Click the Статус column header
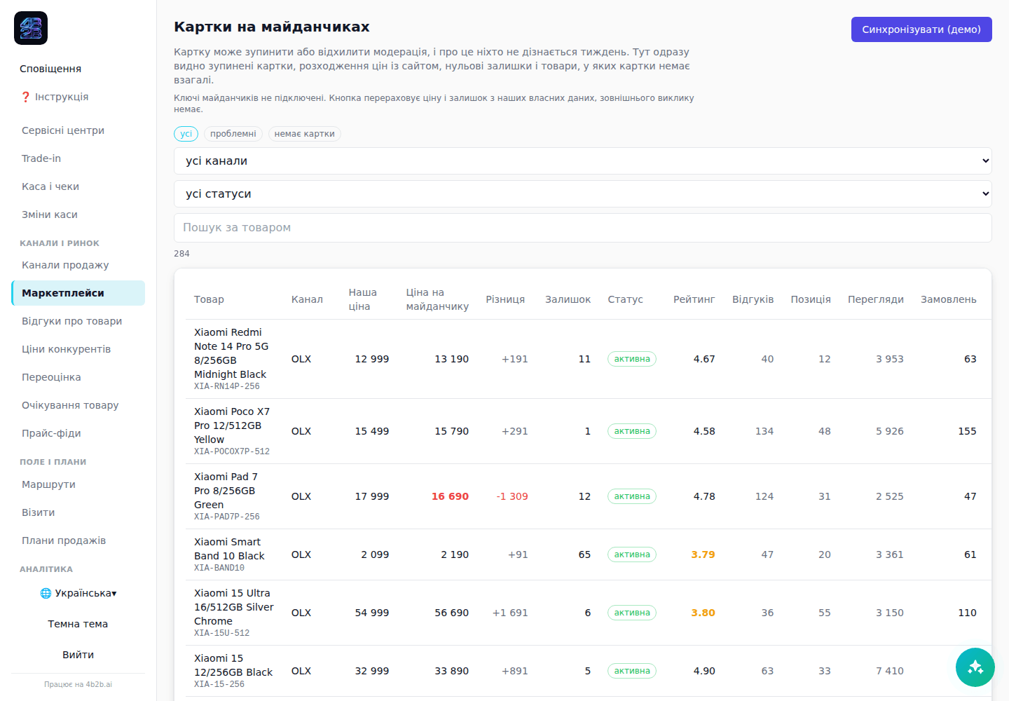Image resolution: width=1009 pixels, height=701 pixels. point(625,299)
